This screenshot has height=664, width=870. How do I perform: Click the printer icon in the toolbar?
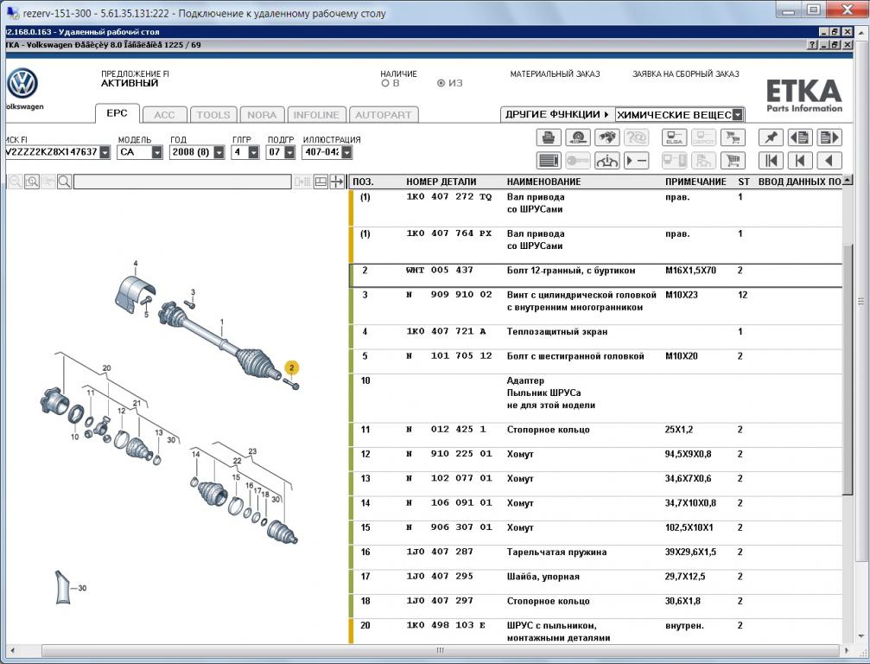pyautogui.click(x=549, y=137)
